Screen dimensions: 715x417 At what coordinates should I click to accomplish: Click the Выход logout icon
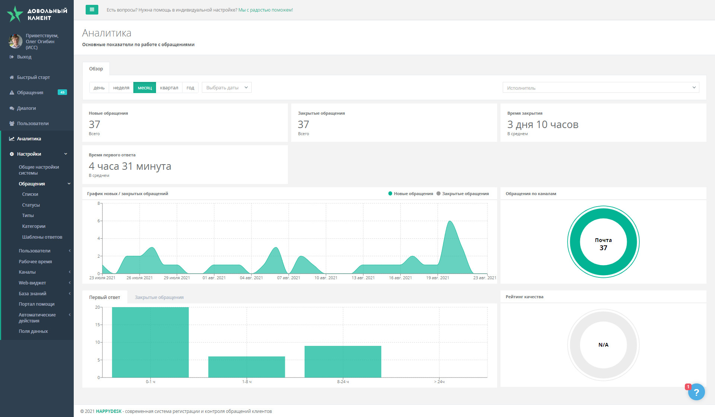pyautogui.click(x=12, y=57)
